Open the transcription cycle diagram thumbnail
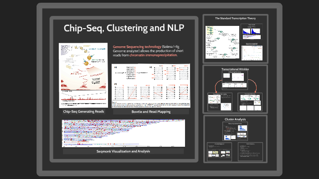Viewport: 319px width, 179px height. pyautogui.click(x=222, y=42)
